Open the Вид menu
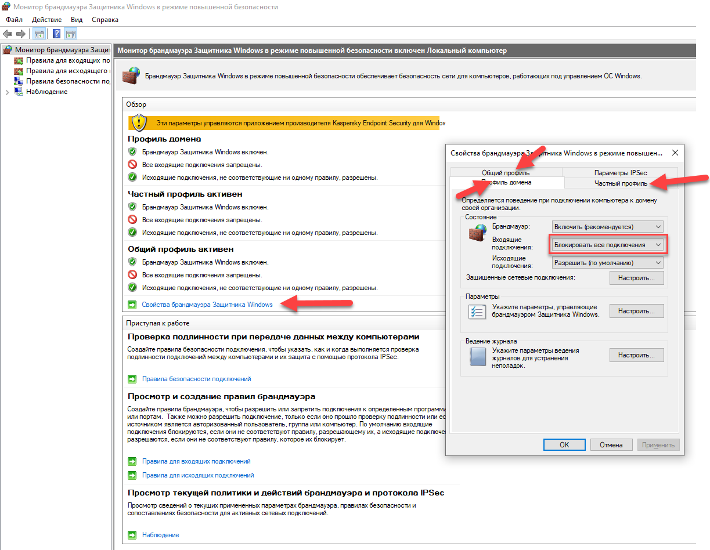The height and width of the screenshot is (550, 710). 77,20
